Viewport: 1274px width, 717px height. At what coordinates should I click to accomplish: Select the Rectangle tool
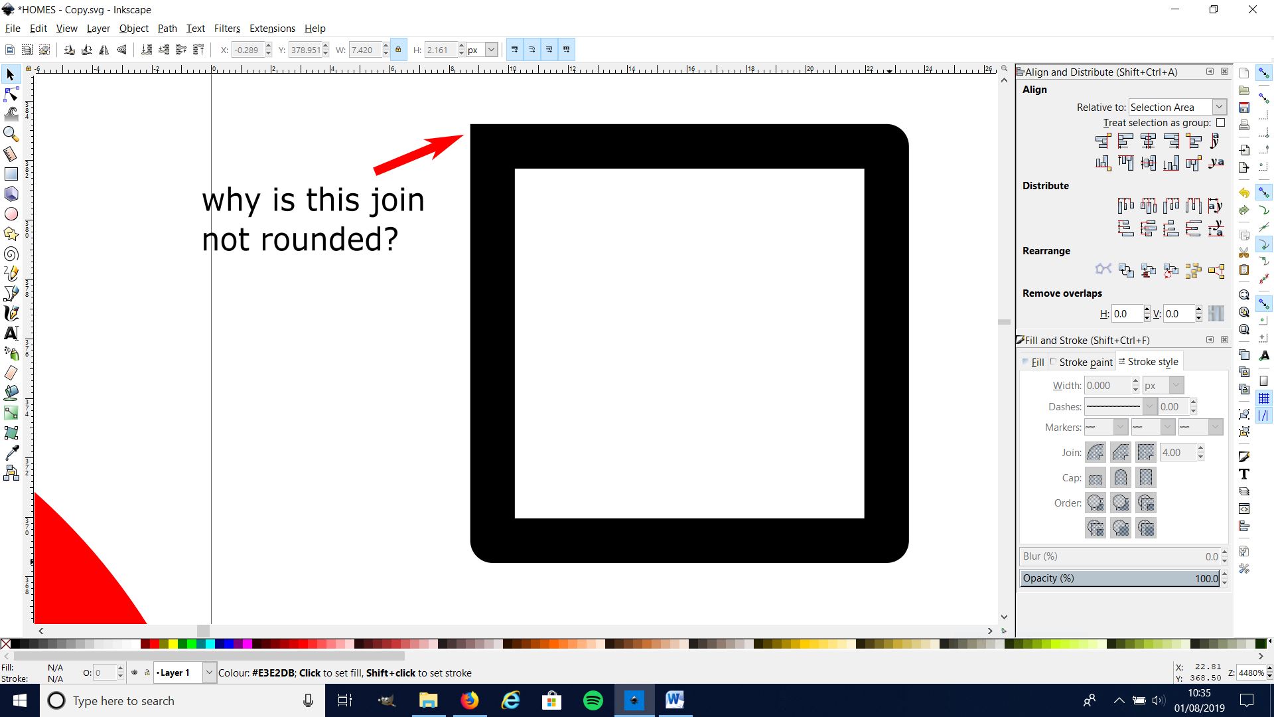click(11, 174)
